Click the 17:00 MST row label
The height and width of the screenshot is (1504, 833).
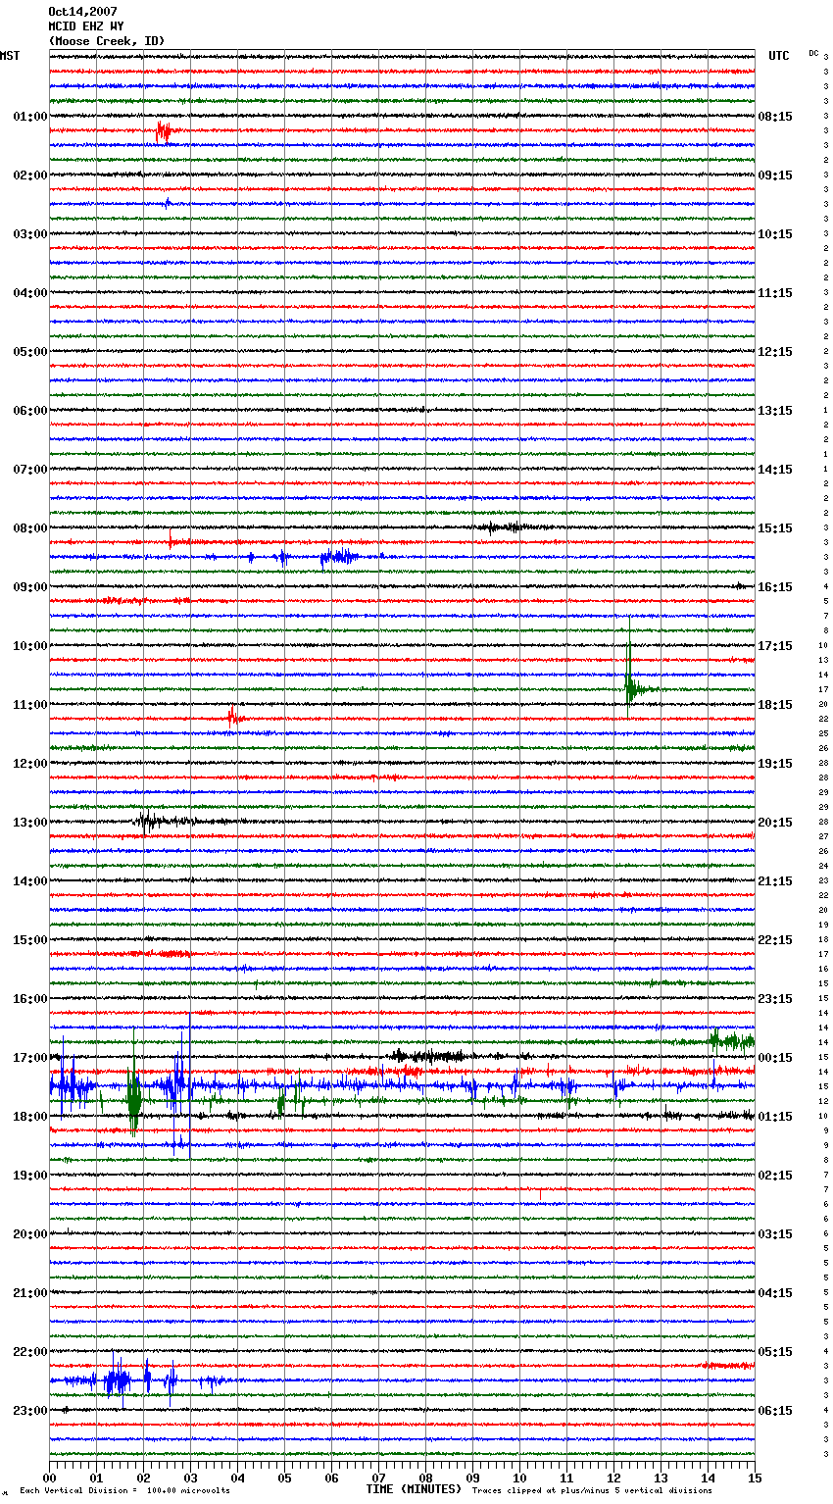coord(30,1058)
